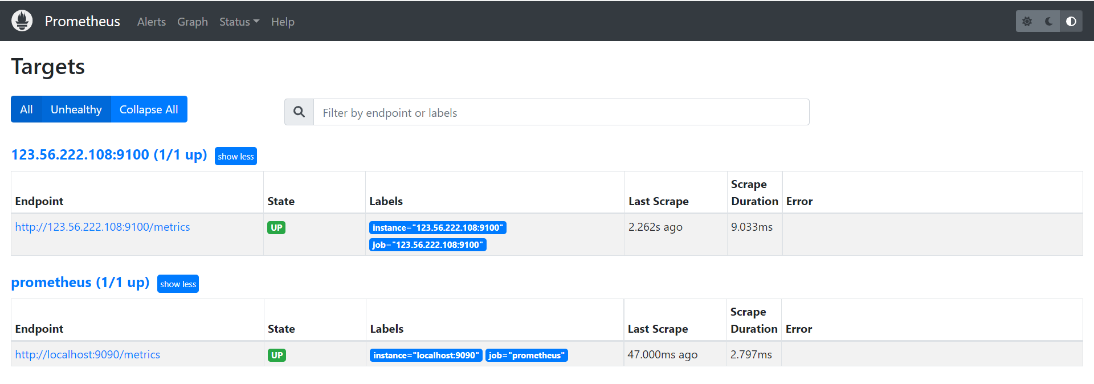Click the prometheus (1/1 up) heading
Viewport: 1094px width, 384px height.
[80, 283]
